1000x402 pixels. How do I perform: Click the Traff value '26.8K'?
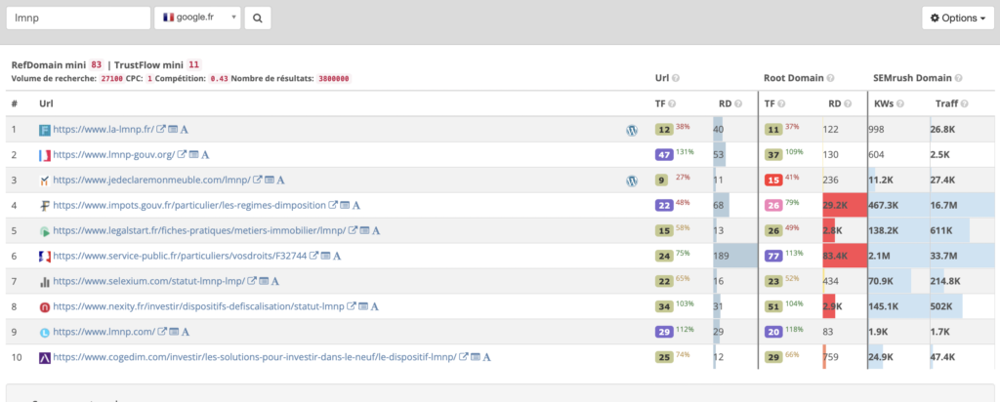click(x=942, y=130)
